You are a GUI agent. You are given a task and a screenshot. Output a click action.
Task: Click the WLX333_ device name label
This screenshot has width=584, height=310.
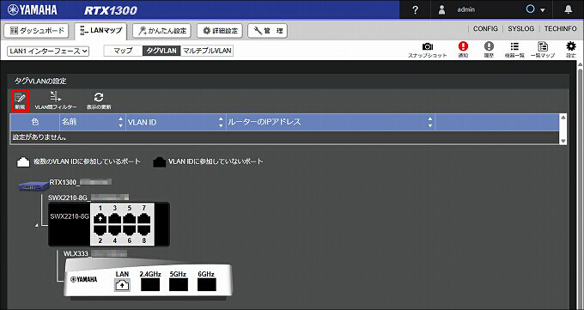click(x=77, y=253)
